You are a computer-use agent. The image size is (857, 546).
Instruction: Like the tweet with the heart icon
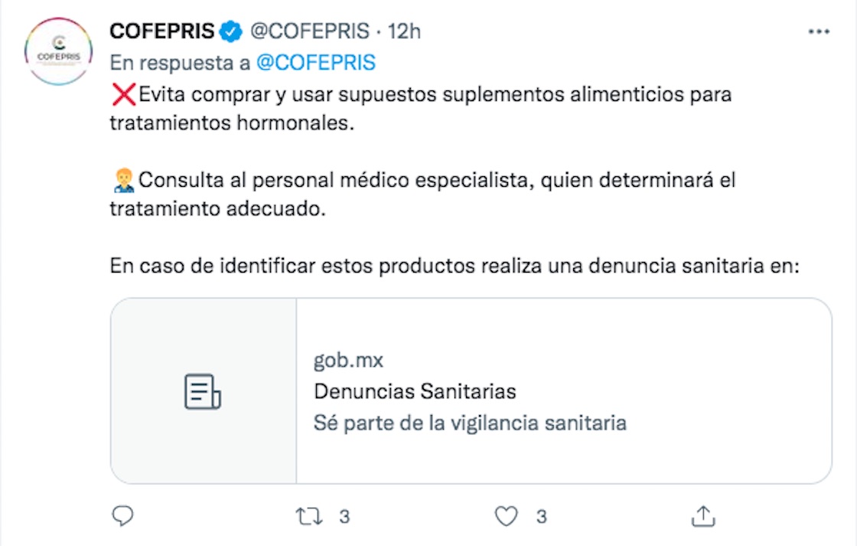[506, 517]
